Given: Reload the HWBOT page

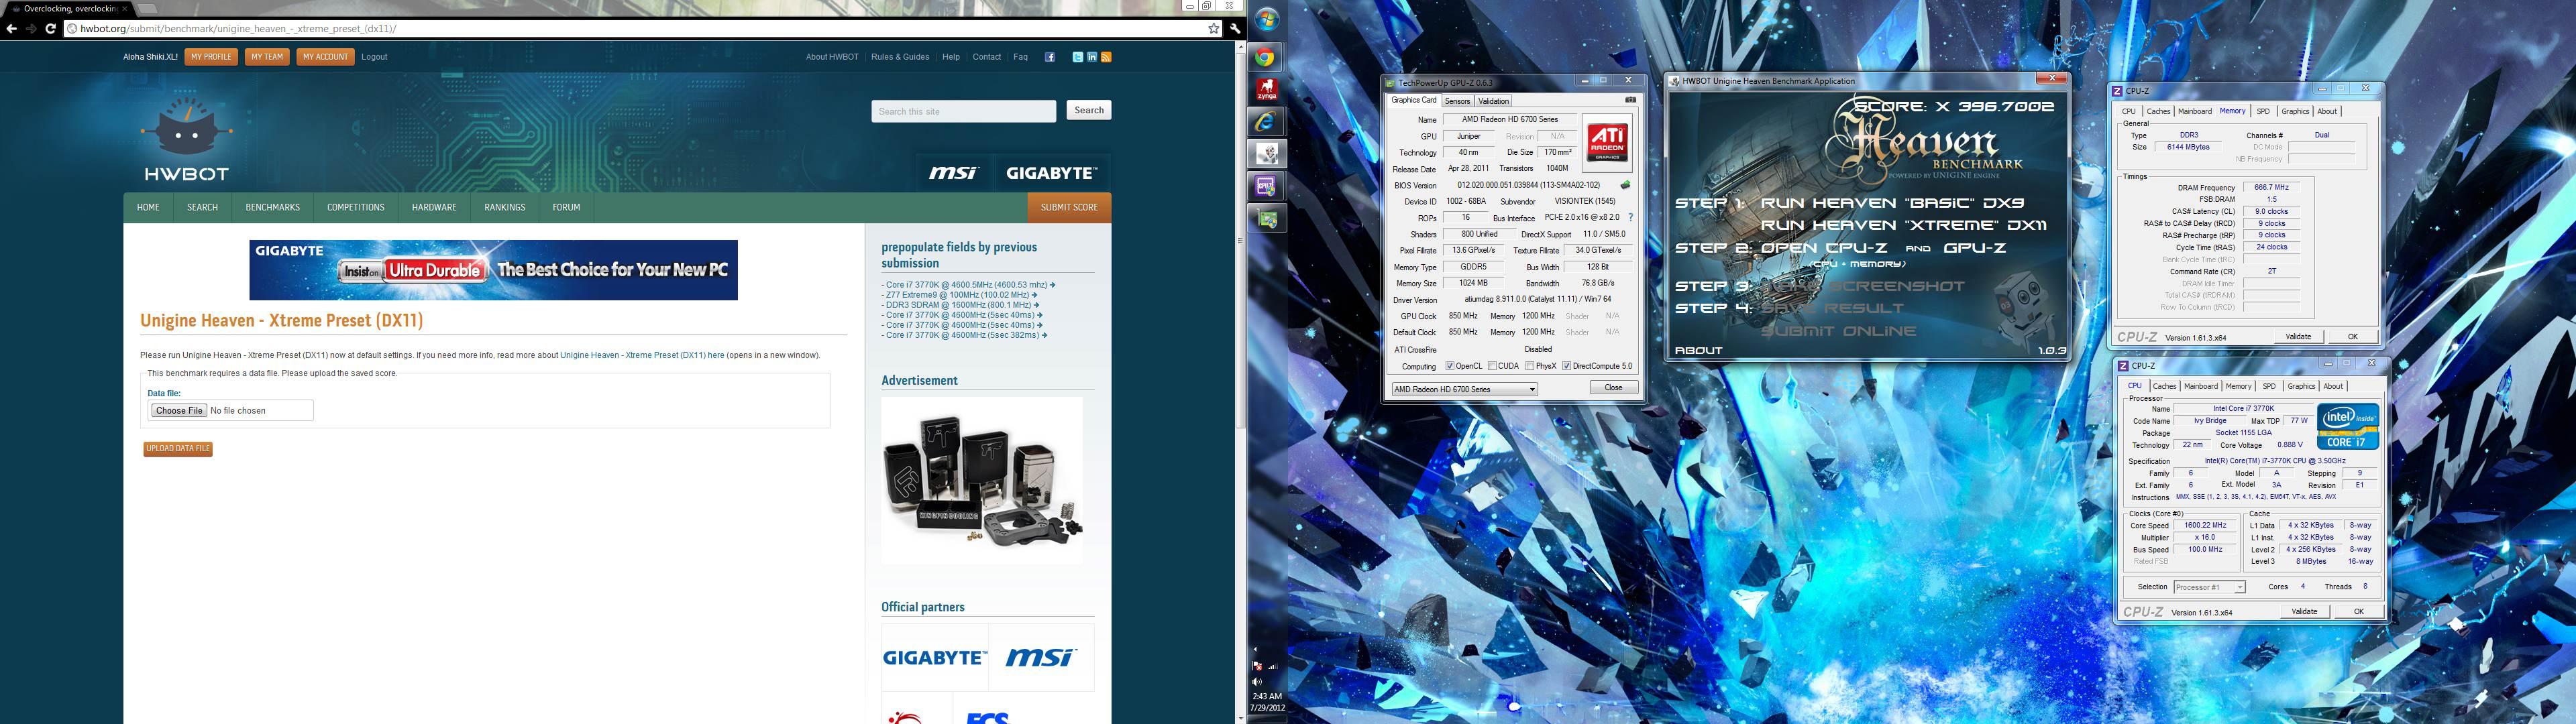Looking at the screenshot, I should 50,29.
